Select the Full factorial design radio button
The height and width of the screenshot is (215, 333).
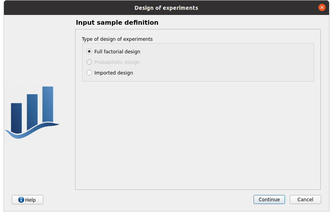click(89, 51)
